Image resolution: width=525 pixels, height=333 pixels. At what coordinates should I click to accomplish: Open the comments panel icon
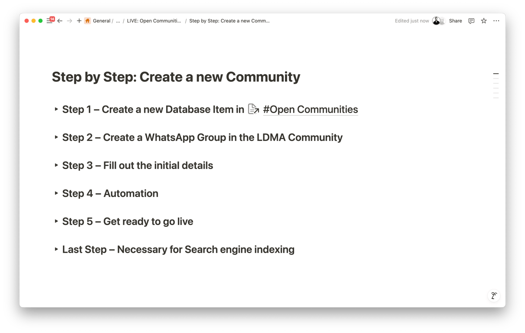pyautogui.click(x=471, y=21)
